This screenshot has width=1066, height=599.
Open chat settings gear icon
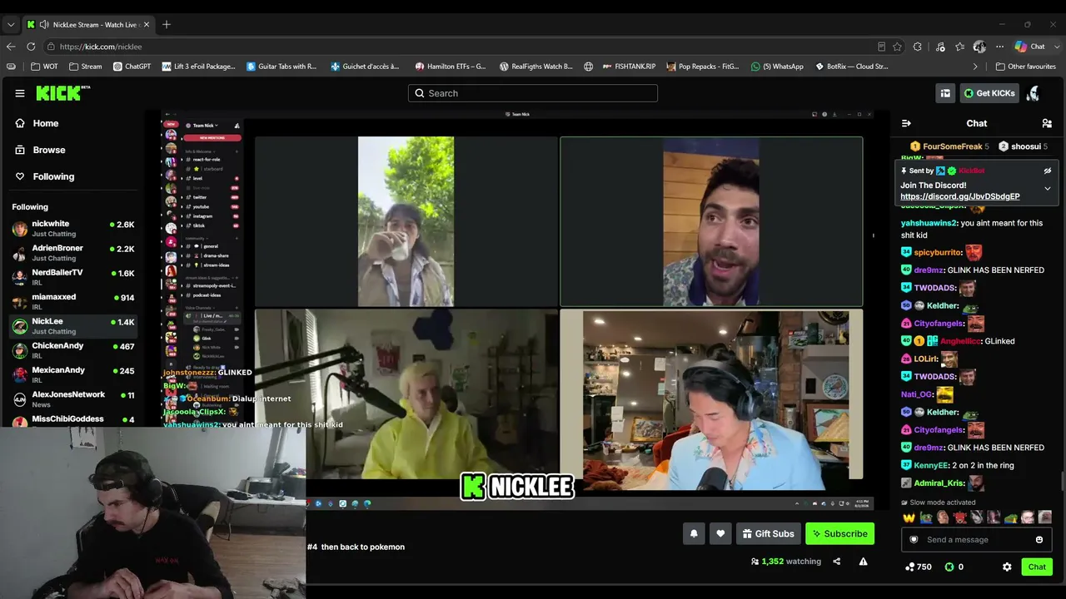coord(1007,567)
